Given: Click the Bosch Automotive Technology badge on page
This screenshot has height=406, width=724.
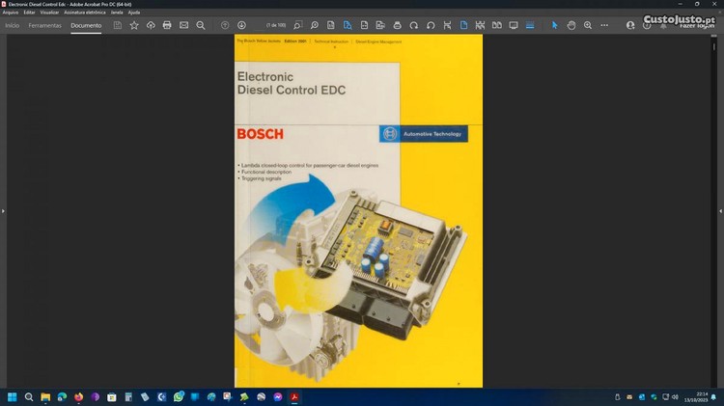Looking at the screenshot, I should coord(424,134).
